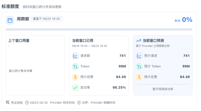Click the 当前窗口已用 card title
Image resolution: width=201 pixels, height=111 pixels.
pyautogui.click(x=83, y=41)
